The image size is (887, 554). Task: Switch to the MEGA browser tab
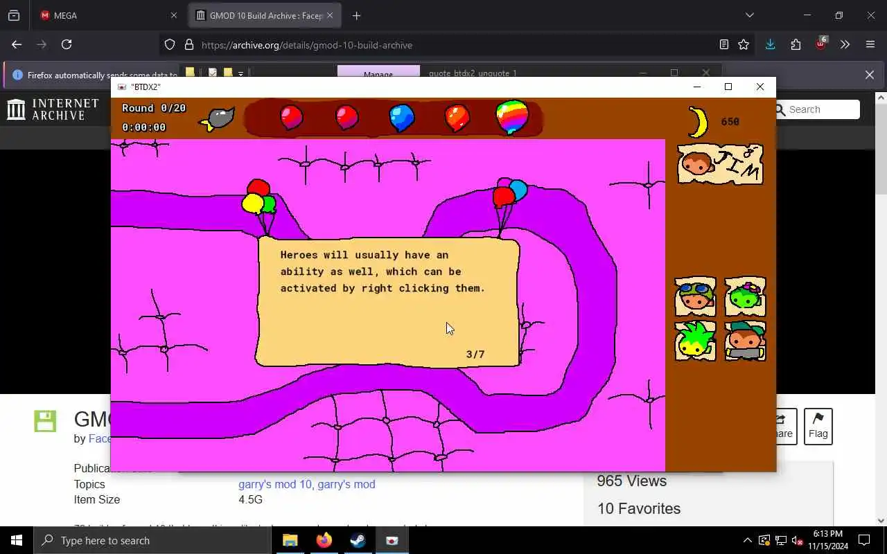pyautogui.click(x=105, y=15)
